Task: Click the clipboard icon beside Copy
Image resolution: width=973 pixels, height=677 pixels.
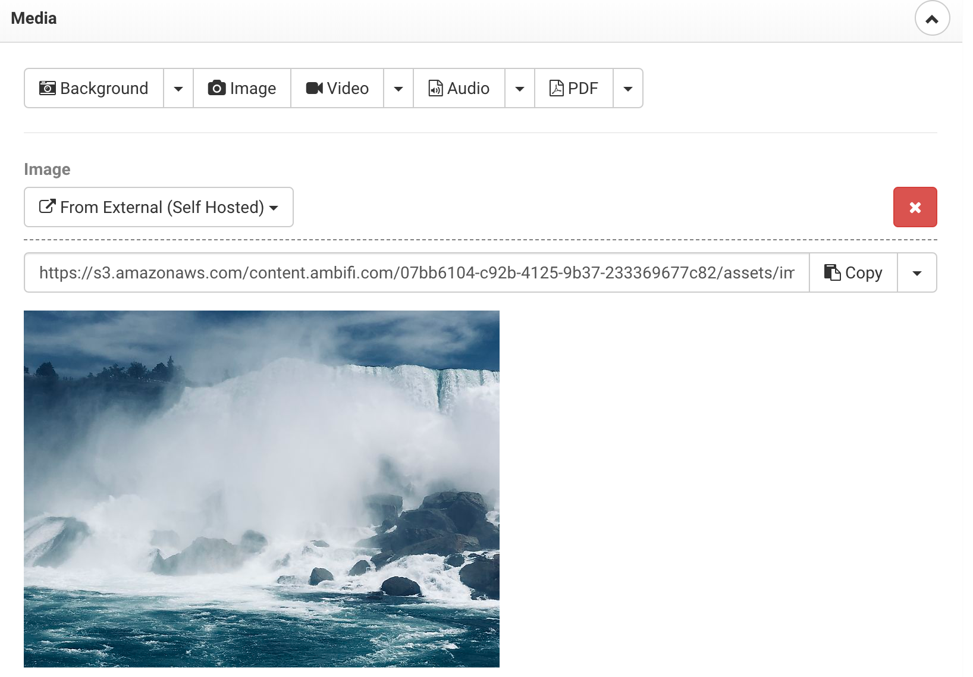Action: 832,272
